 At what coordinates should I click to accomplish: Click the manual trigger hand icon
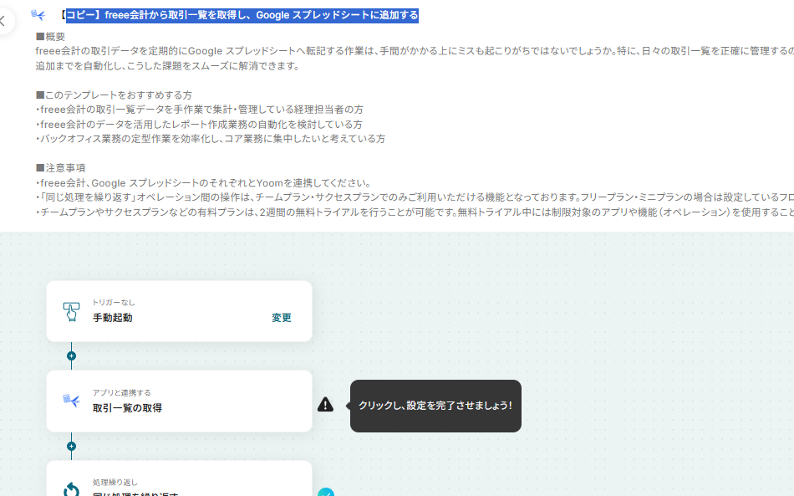click(x=71, y=312)
